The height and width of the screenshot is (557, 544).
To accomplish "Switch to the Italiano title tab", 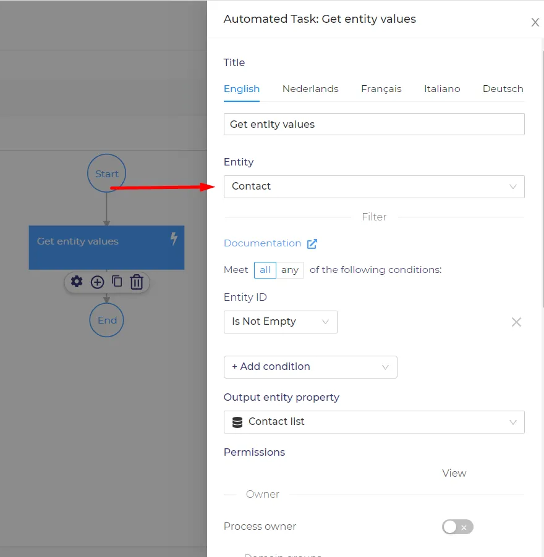I will (x=442, y=89).
